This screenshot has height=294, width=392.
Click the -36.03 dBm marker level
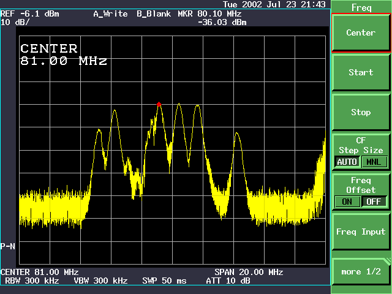click(222, 23)
